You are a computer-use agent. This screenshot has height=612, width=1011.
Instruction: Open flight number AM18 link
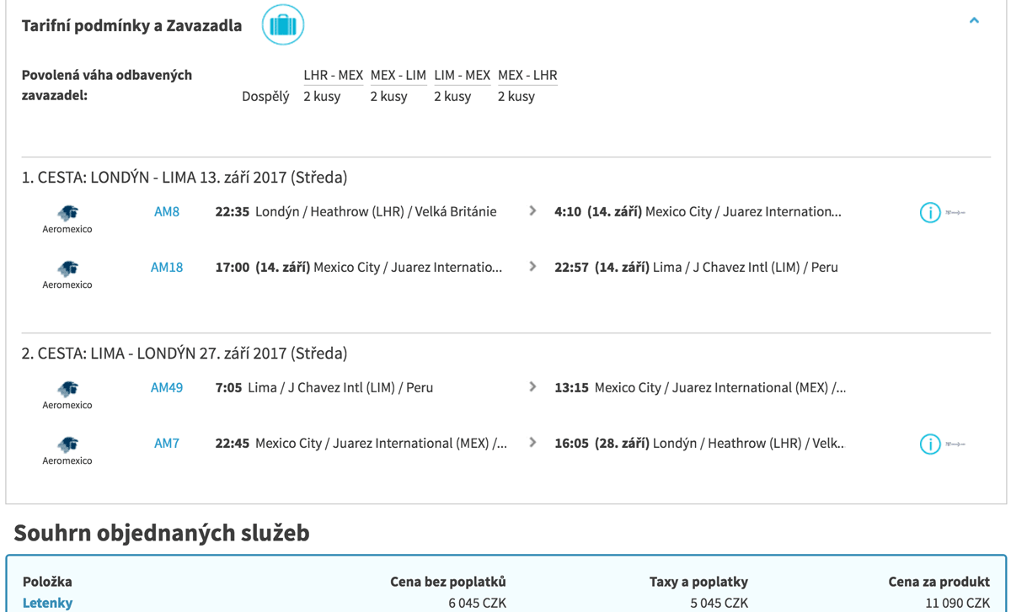(x=167, y=268)
